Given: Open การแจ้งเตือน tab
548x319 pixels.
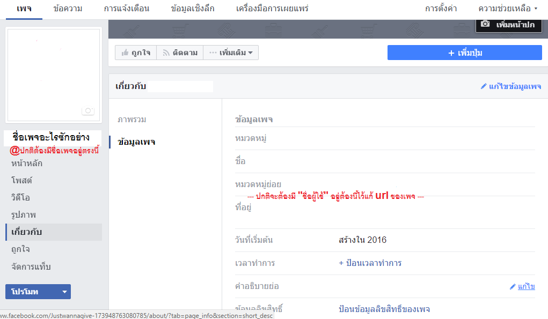Looking at the screenshot, I should point(127,9).
